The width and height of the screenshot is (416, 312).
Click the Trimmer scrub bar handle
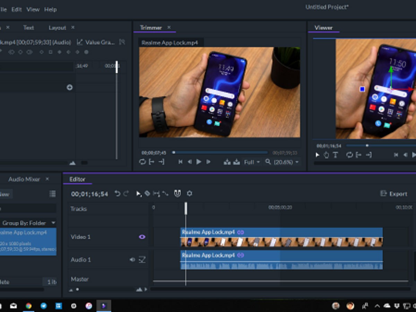[174, 152]
